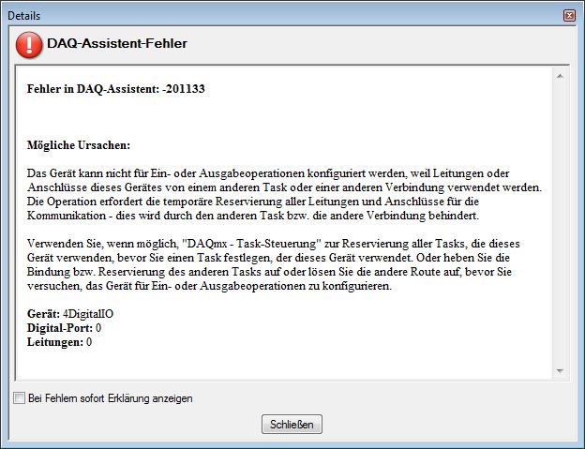Click the 'DAQ-Assistent-Fehler' heading
The width and height of the screenshot is (585, 449).
(x=117, y=44)
